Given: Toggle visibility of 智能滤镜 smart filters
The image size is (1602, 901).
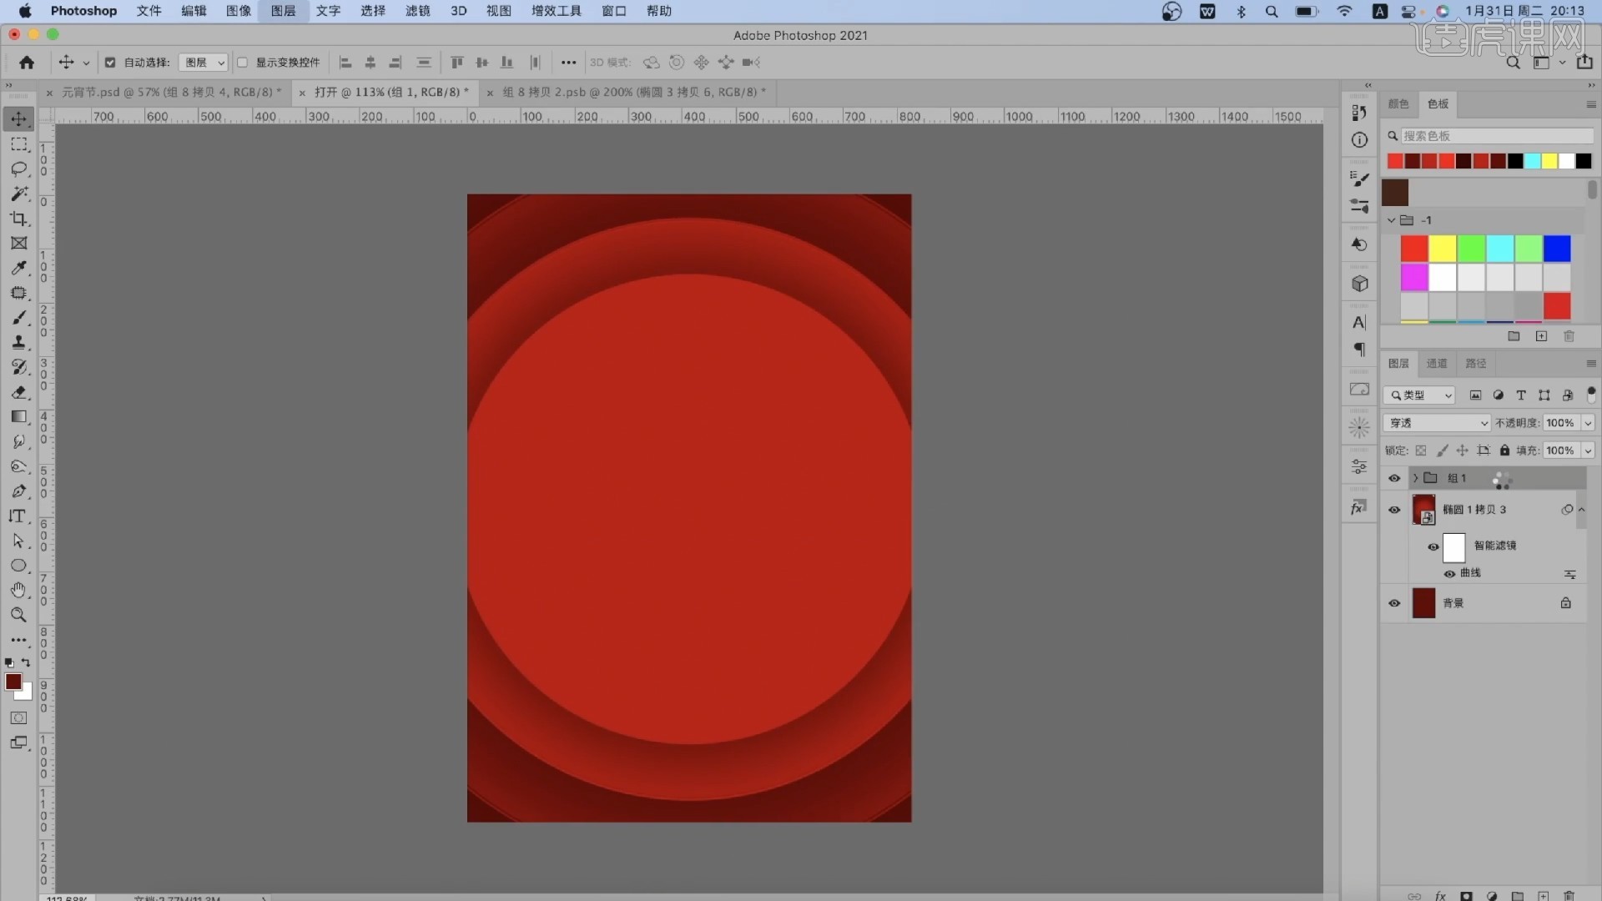Looking at the screenshot, I should (x=1433, y=547).
